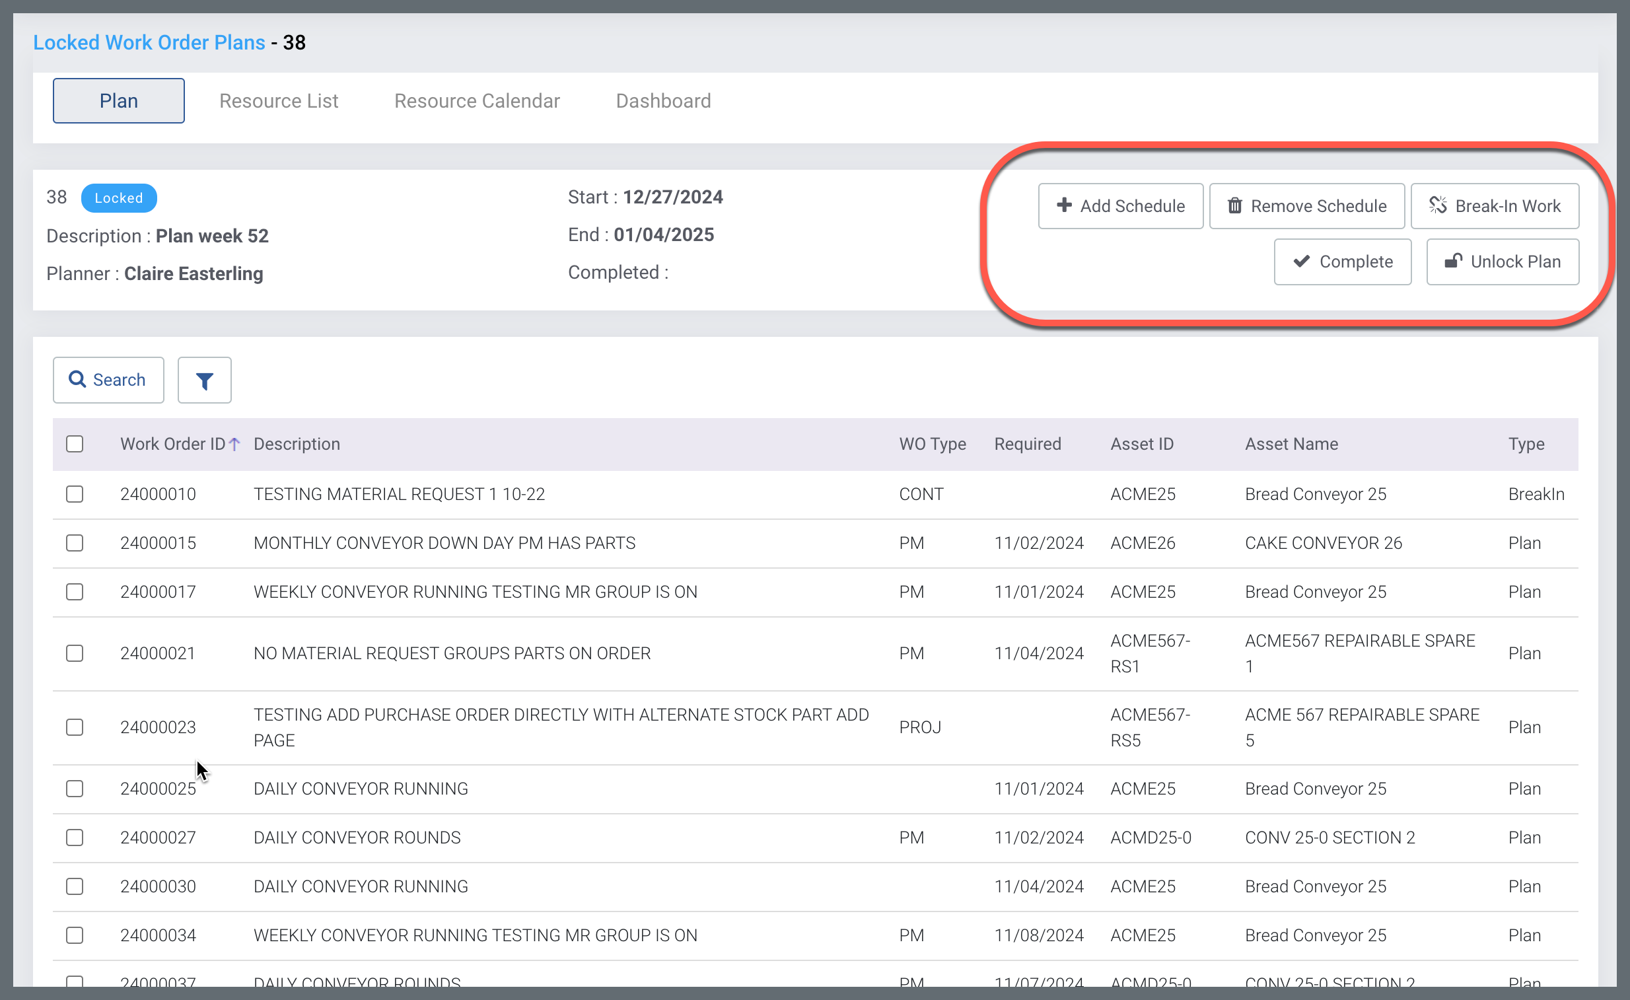Check the box for work order 24000010
The height and width of the screenshot is (1000, 1630).
pos(75,495)
